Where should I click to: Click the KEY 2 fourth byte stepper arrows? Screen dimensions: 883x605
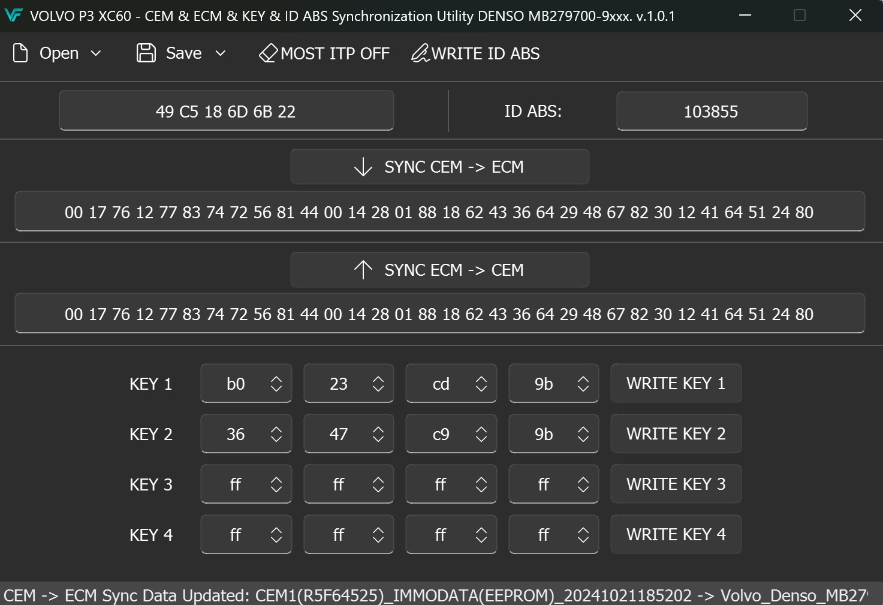[x=583, y=434]
